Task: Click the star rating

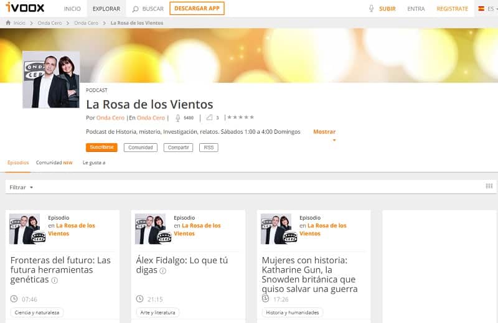Action: coord(241,117)
